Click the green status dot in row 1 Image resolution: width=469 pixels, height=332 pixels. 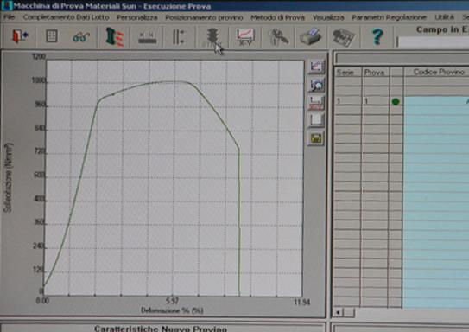pyautogui.click(x=396, y=102)
